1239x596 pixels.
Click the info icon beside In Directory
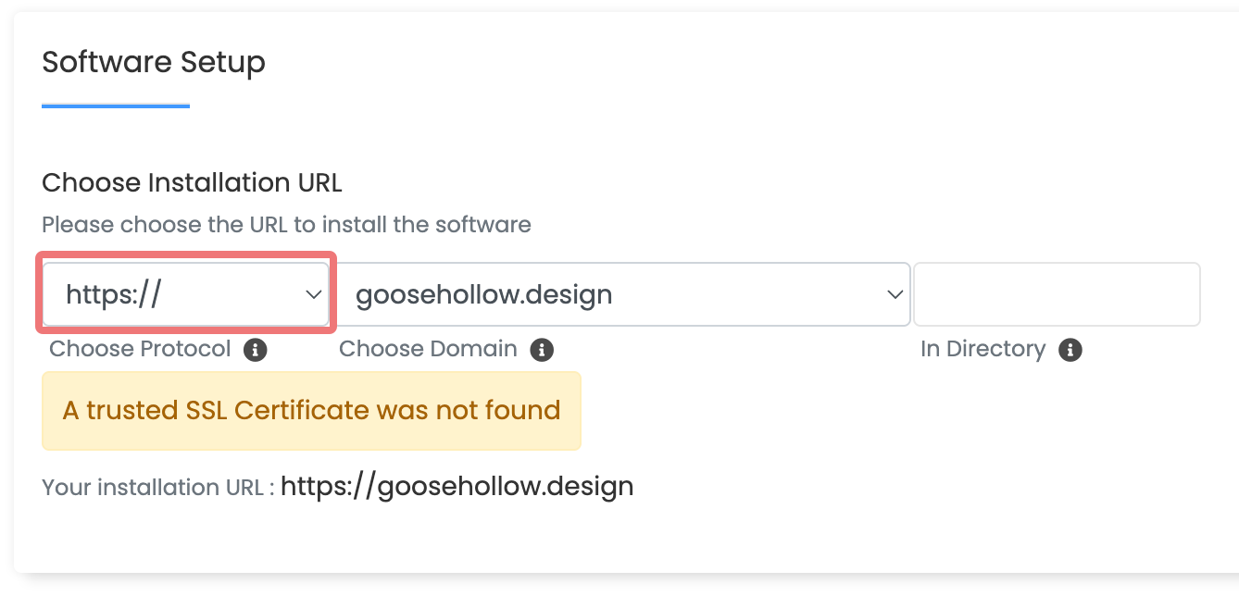point(1070,350)
